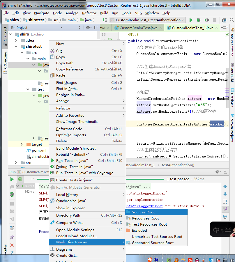Toggle scroll to end of console
Viewport: 235px width, 262px height.
(225, 209)
